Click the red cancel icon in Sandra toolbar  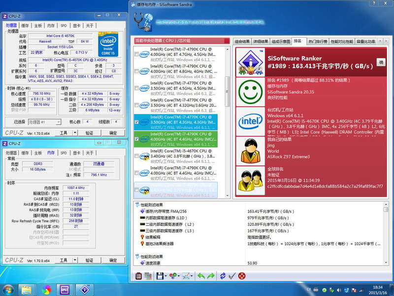pyautogui.click(x=242, y=276)
